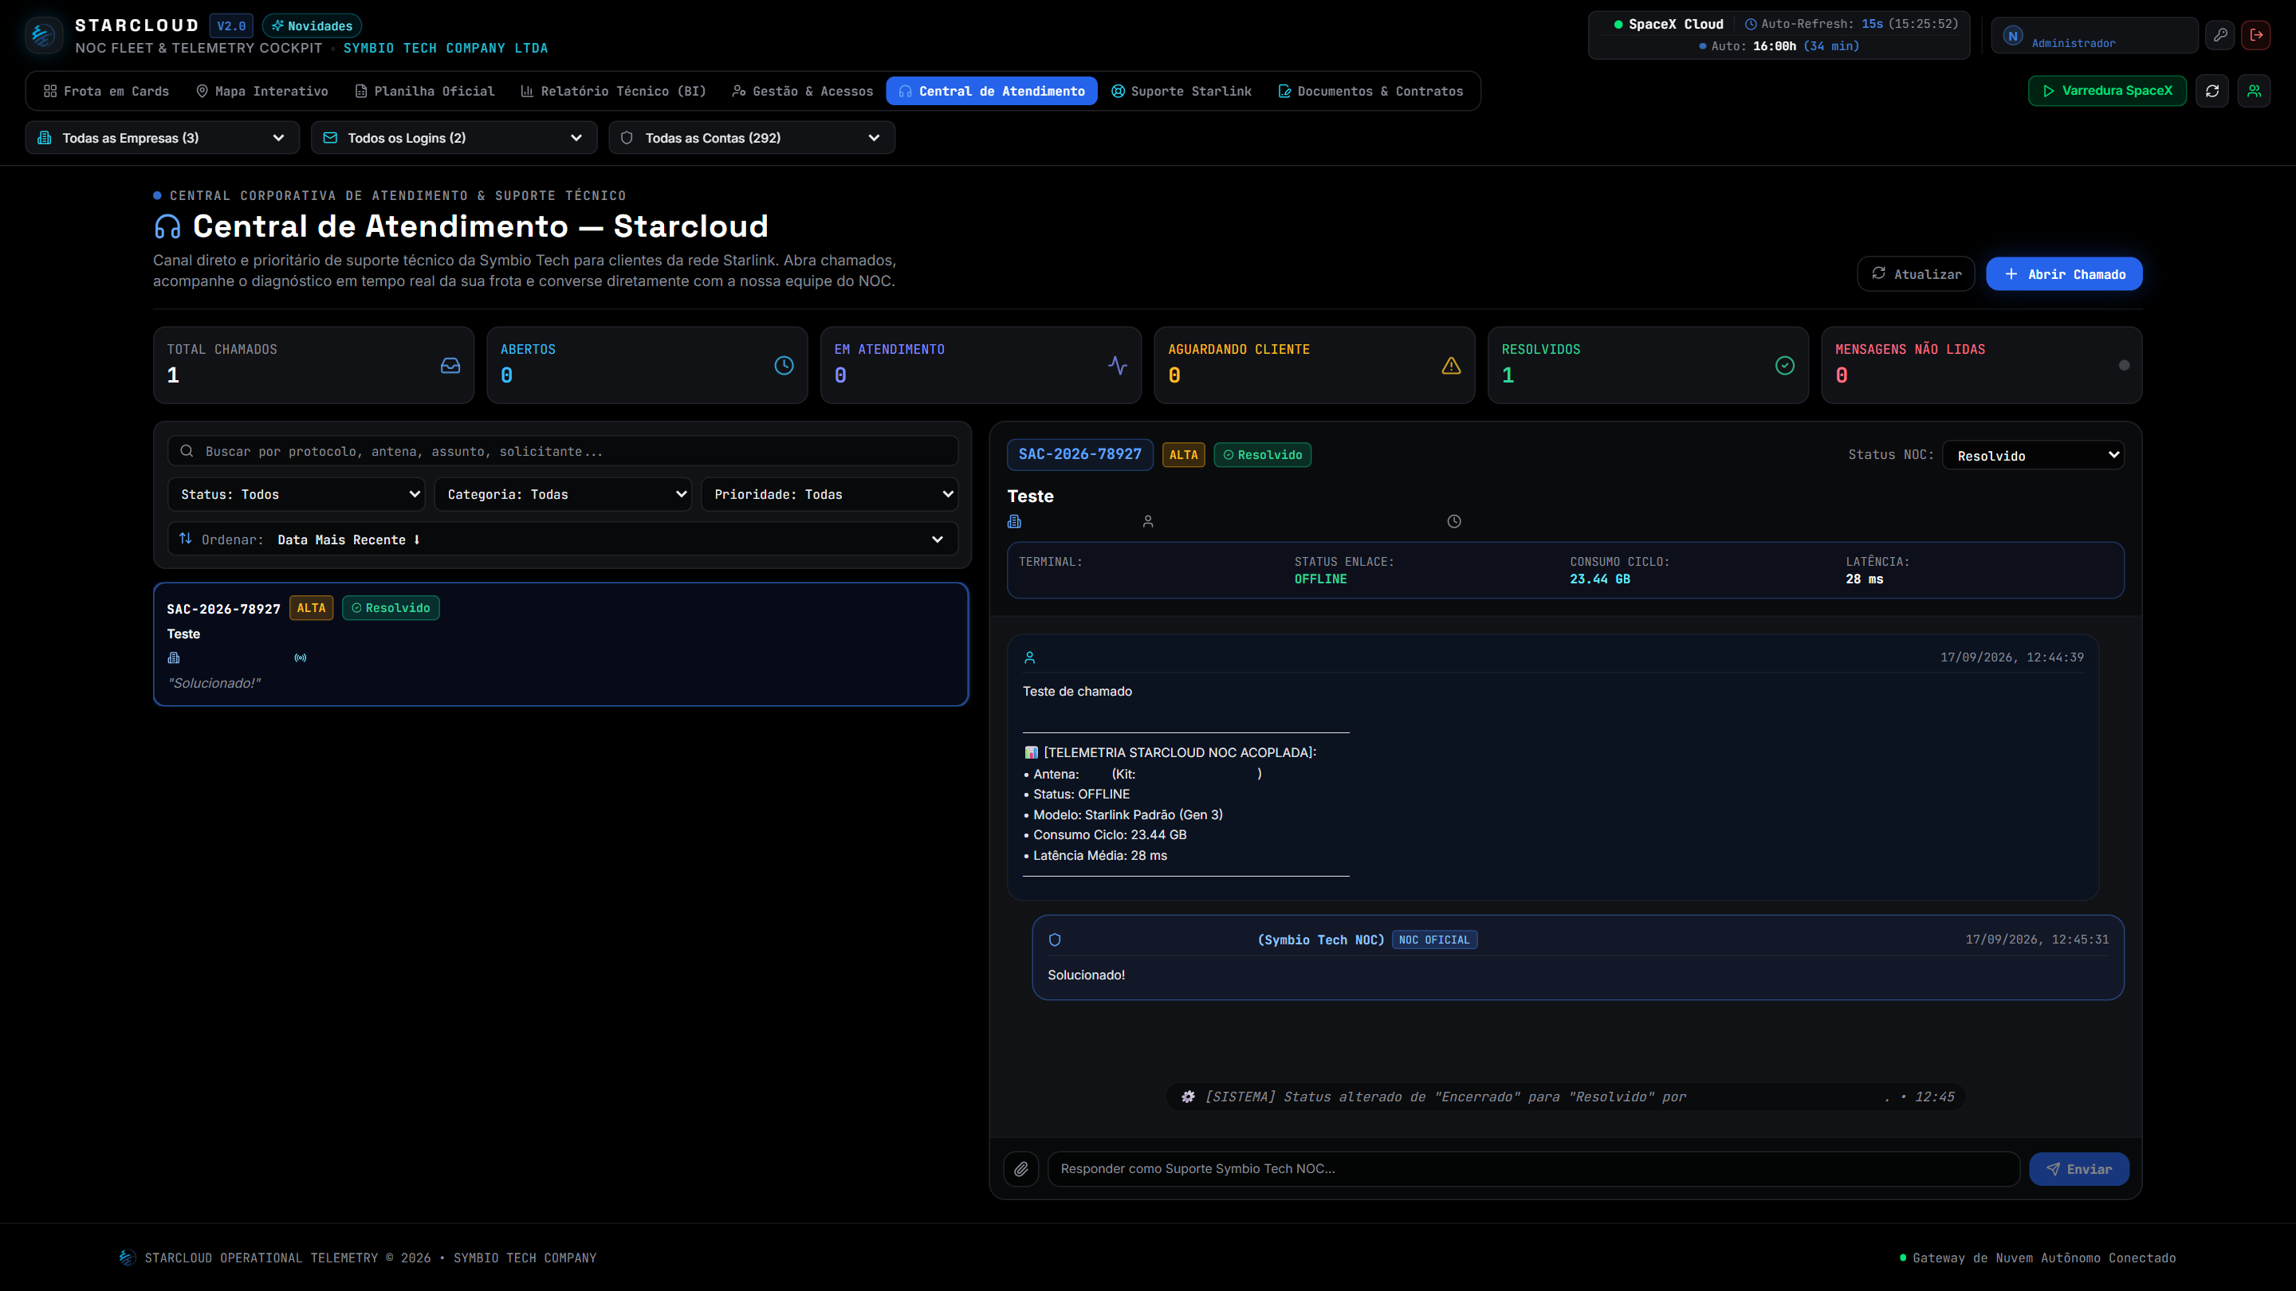Click the headset icon beside page title
Image resolution: width=2296 pixels, height=1291 pixels.
pyautogui.click(x=167, y=227)
